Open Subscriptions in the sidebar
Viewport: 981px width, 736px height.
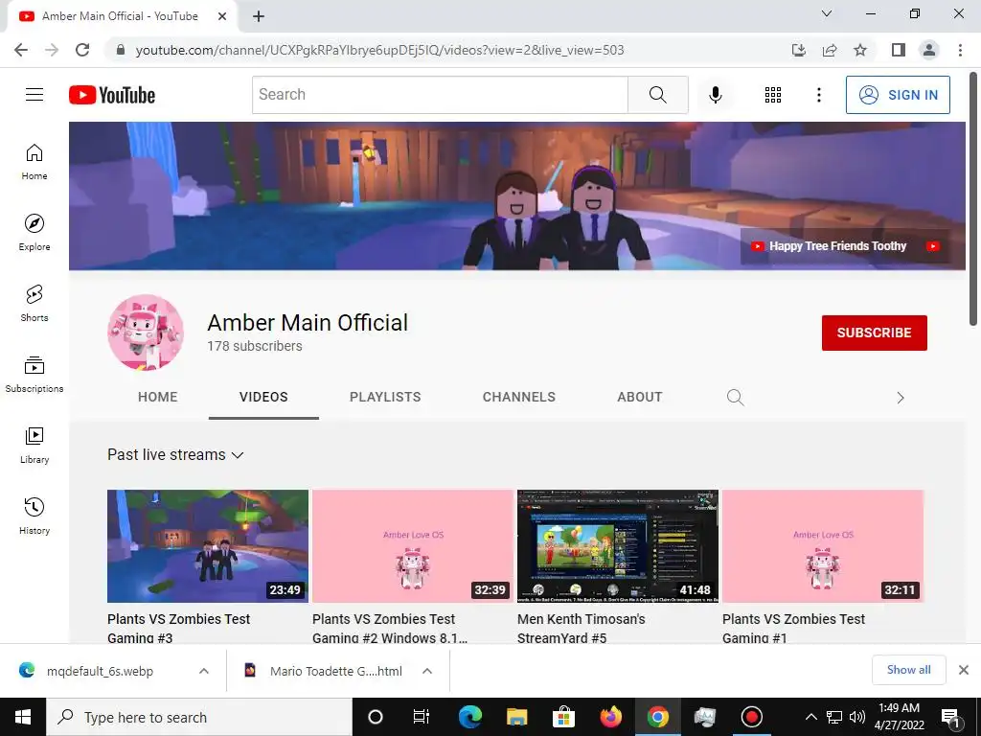coord(34,375)
